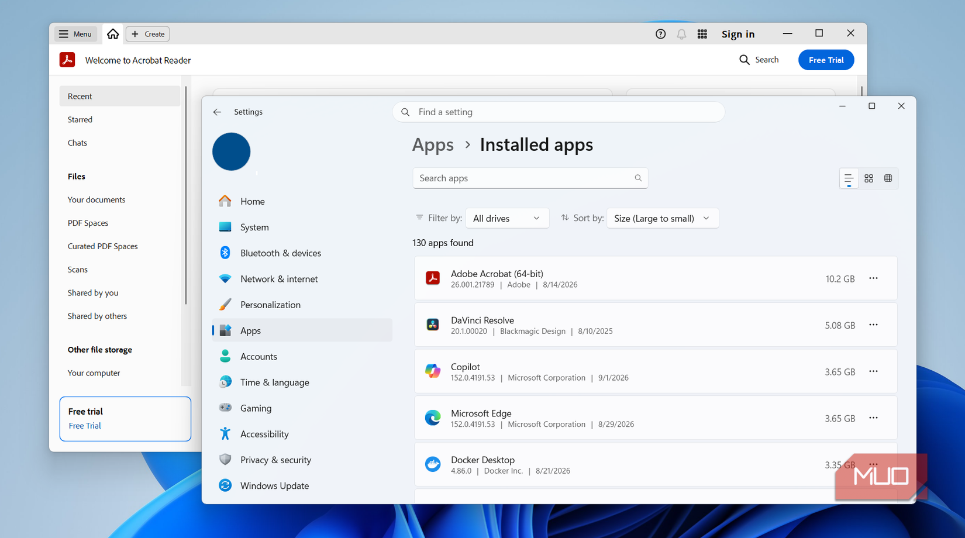Open Curated PDF Spaces in Acrobat
Image resolution: width=965 pixels, height=538 pixels.
102,246
